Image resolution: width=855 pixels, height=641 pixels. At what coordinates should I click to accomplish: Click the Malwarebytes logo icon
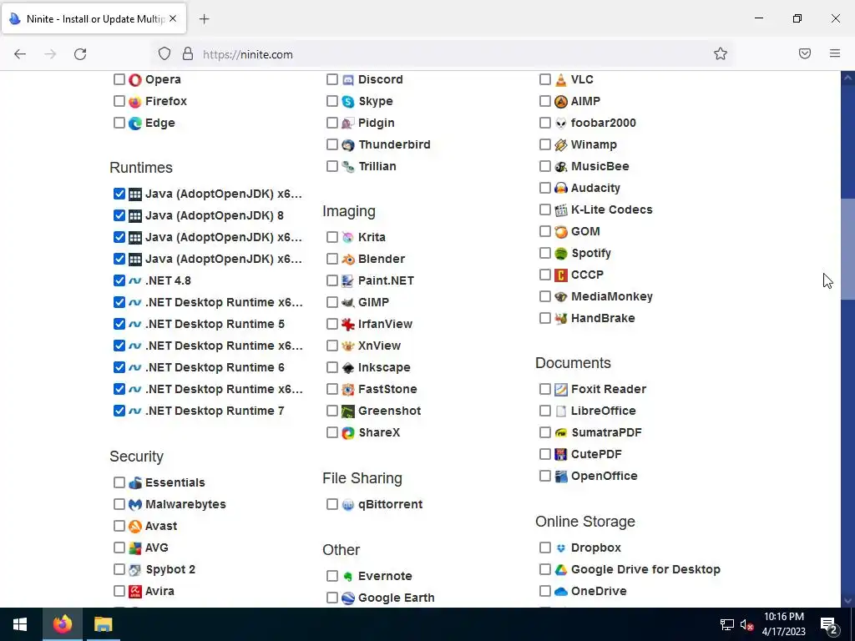coord(134,505)
